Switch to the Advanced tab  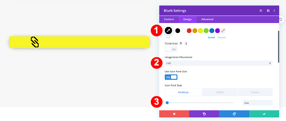tap(207, 19)
